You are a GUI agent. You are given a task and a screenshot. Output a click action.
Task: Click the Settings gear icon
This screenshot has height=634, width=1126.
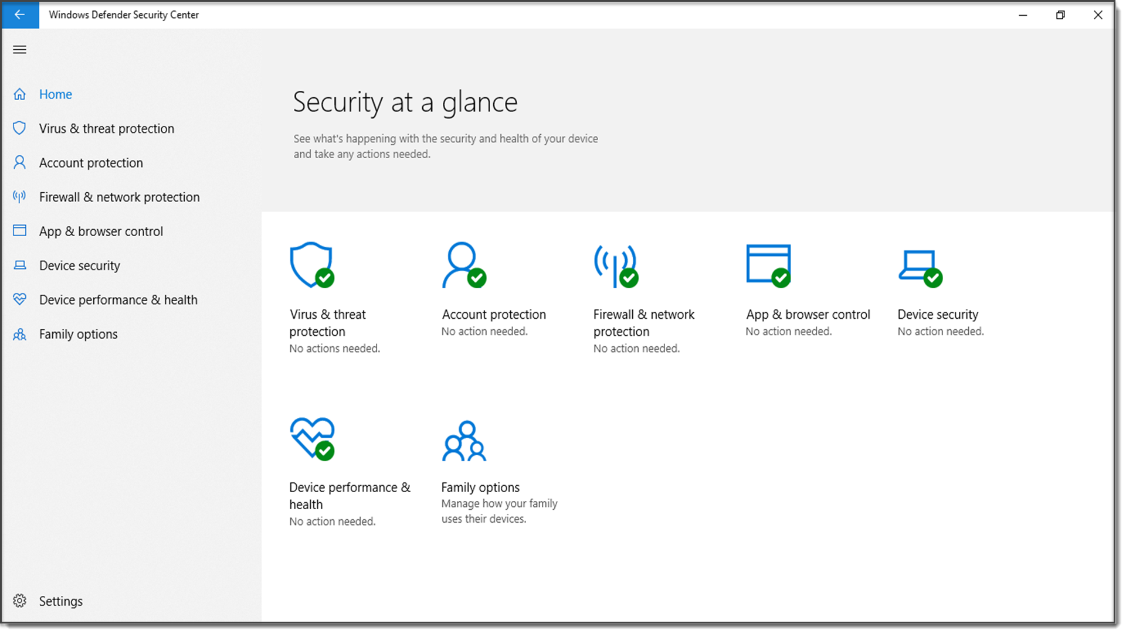(20, 601)
